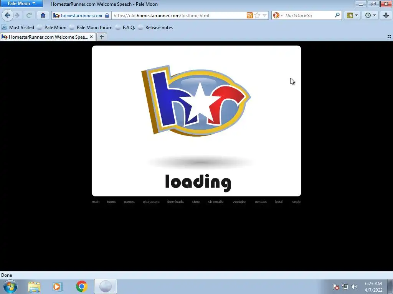Click the 'store' navigation link
The width and height of the screenshot is (393, 294).
point(196,202)
